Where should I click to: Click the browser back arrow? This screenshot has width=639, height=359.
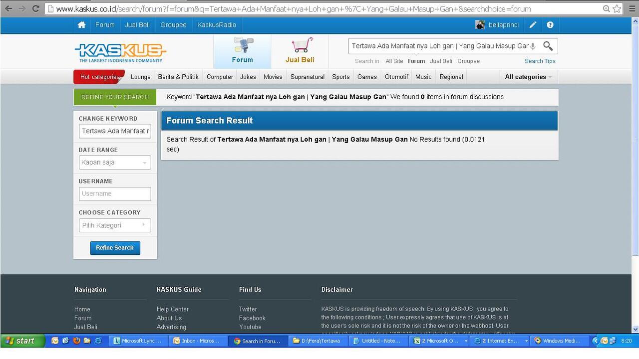[x=8, y=8]
